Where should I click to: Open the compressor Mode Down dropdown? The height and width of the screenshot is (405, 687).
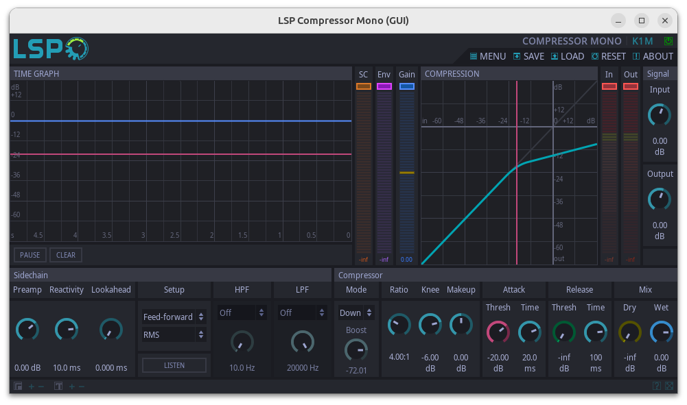coord(356,312)
